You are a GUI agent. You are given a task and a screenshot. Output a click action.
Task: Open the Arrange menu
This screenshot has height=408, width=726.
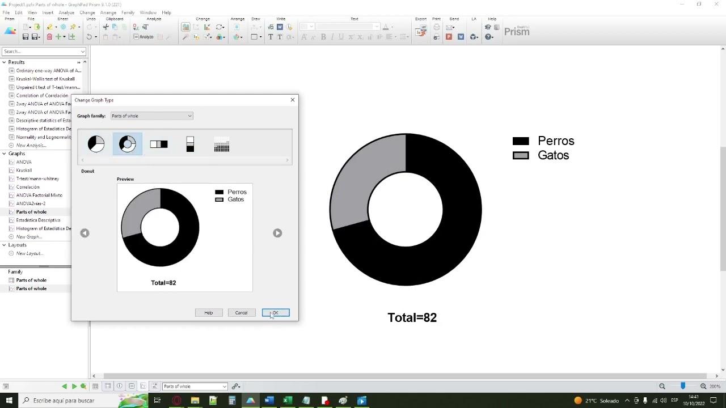click(x=108, y=12)
